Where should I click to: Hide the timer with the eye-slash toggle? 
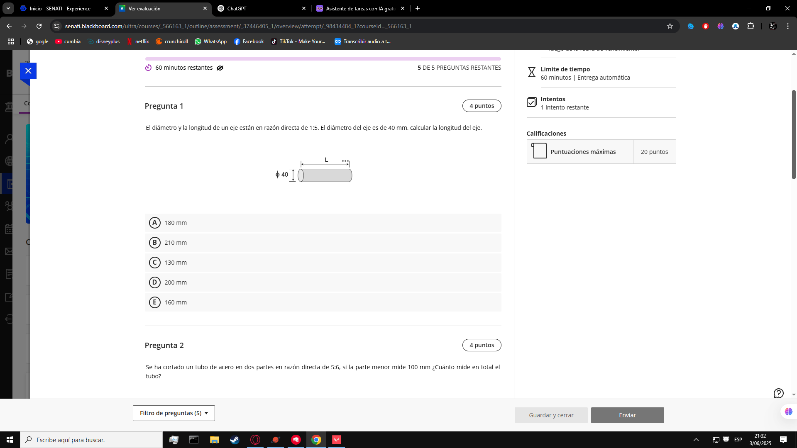point(220,68)
